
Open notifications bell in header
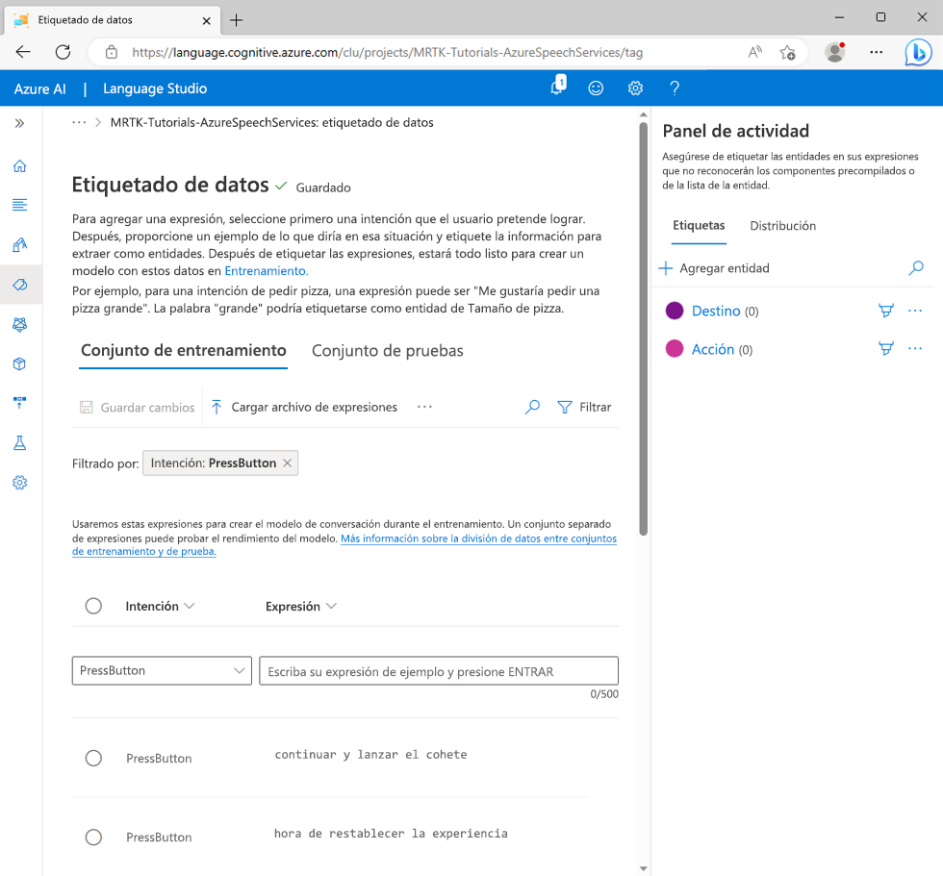pos(558,86)
